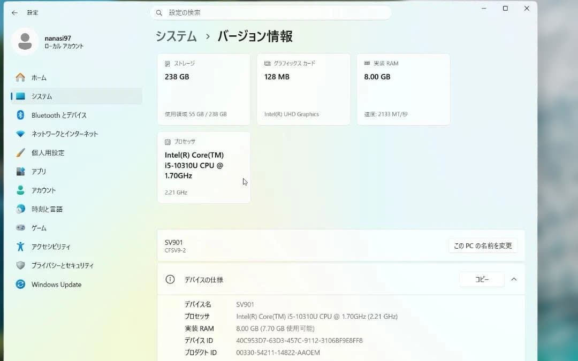The height and width of the screenshot is (361, 578).
Task: Click the Intel Core i5-10310U processor tile
Action: [204, 167]
